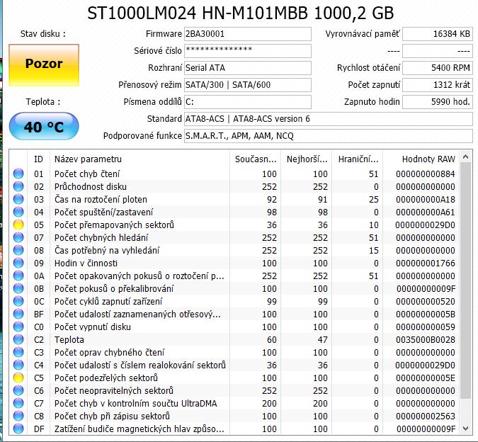
Task: Click blue status icon for 02 Průchodnost disku
Action: click(18, 186)
